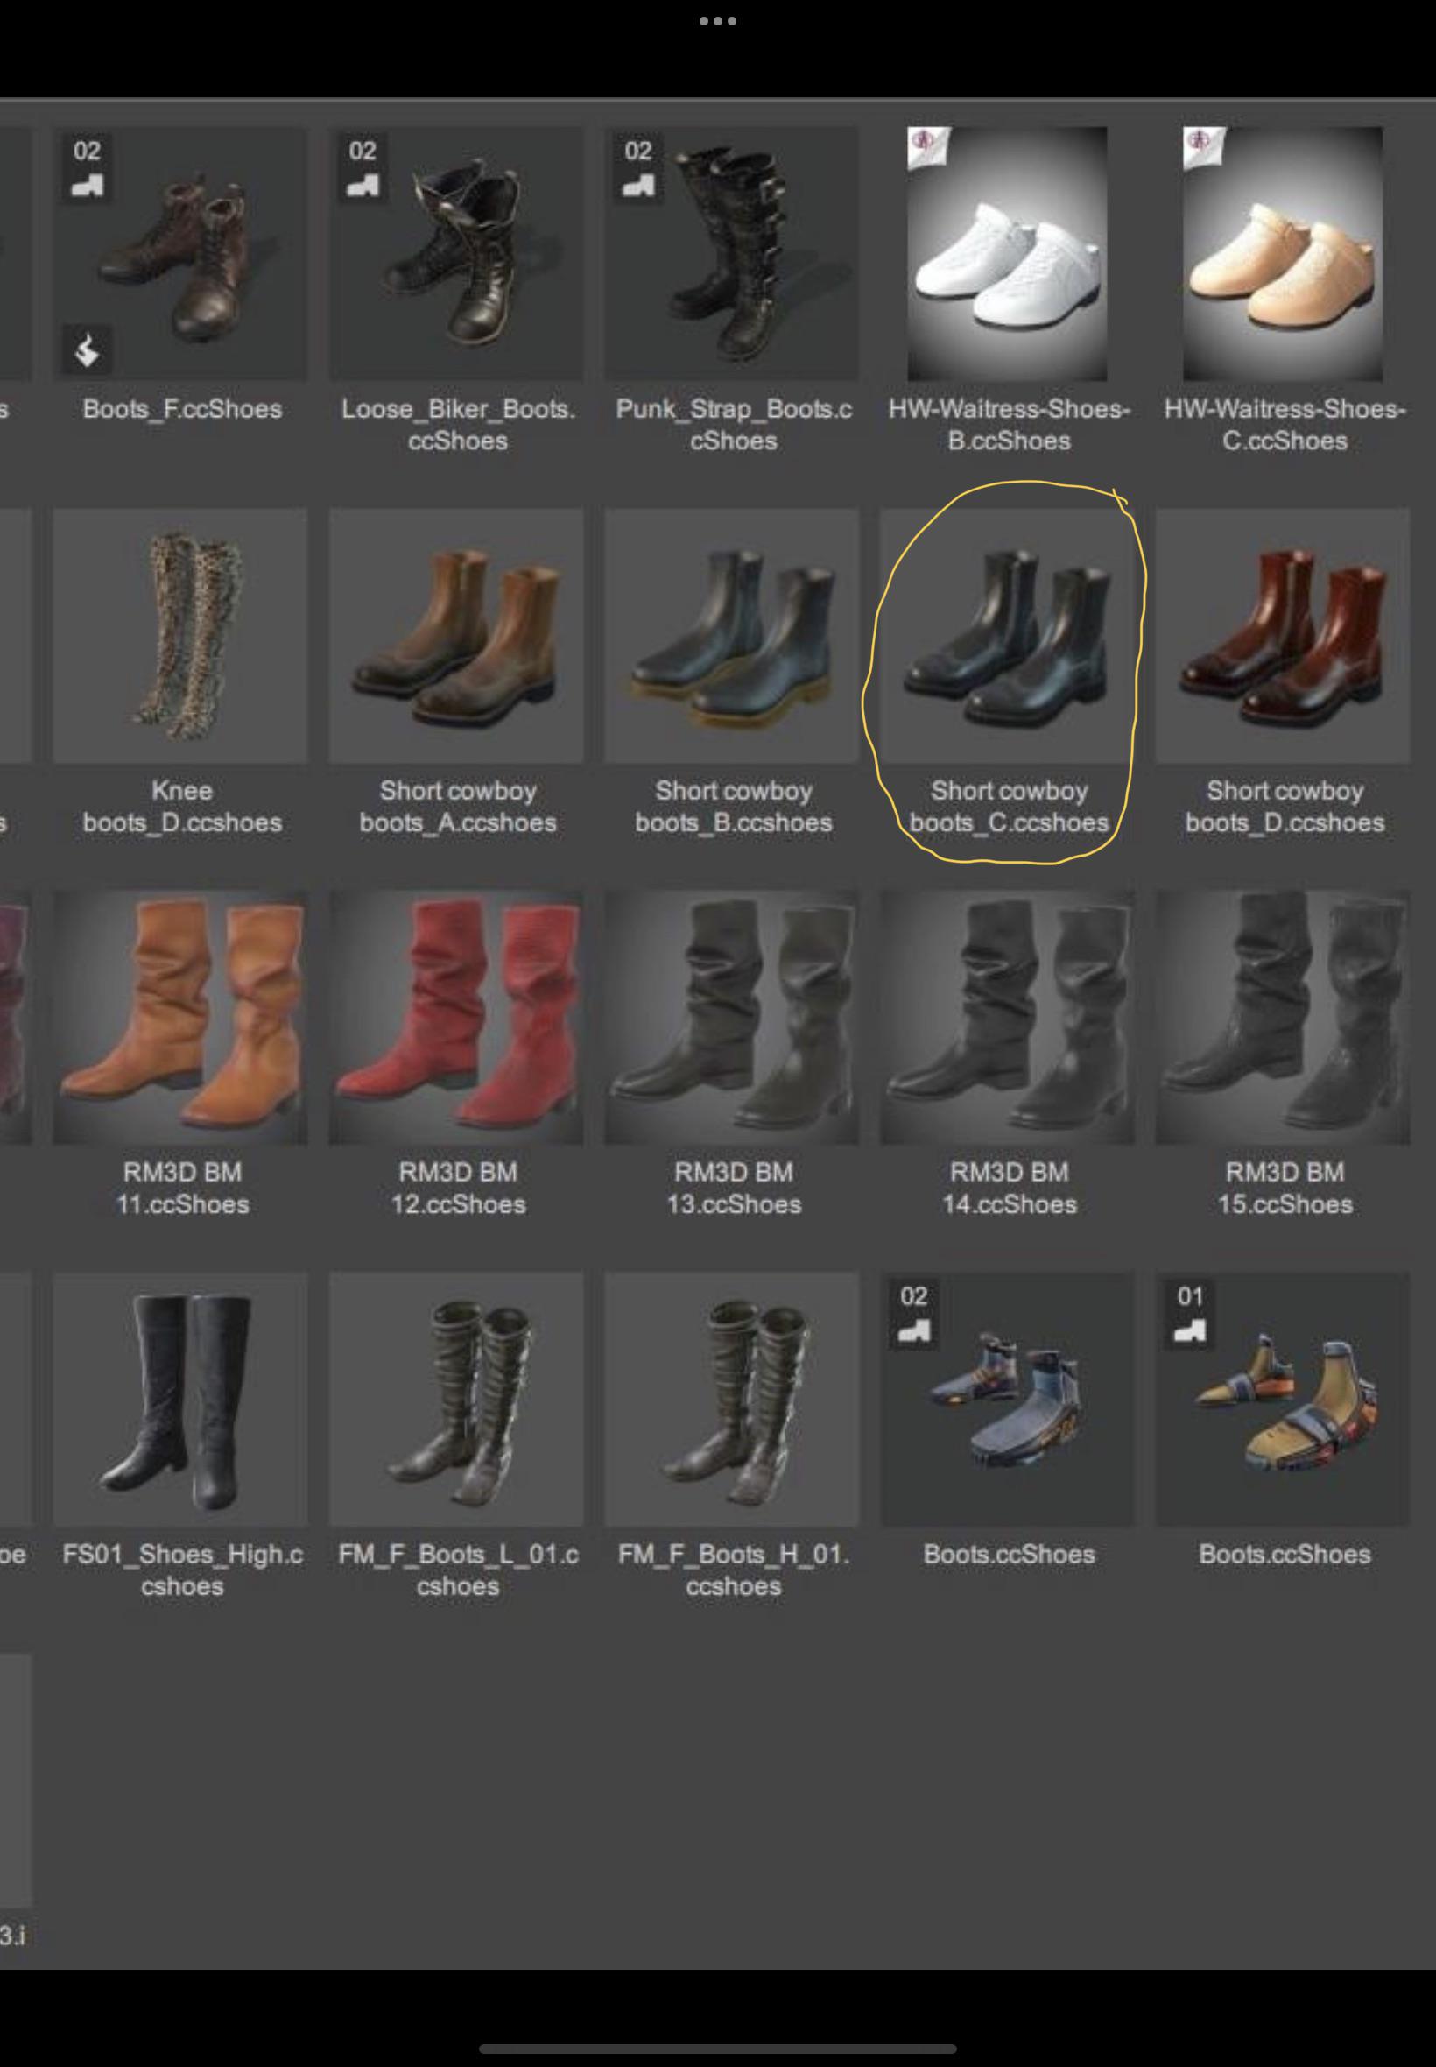Open the three-dot menu at top
The height and width of the screenshot is (2067, 1436).
[x=718, y=21]
